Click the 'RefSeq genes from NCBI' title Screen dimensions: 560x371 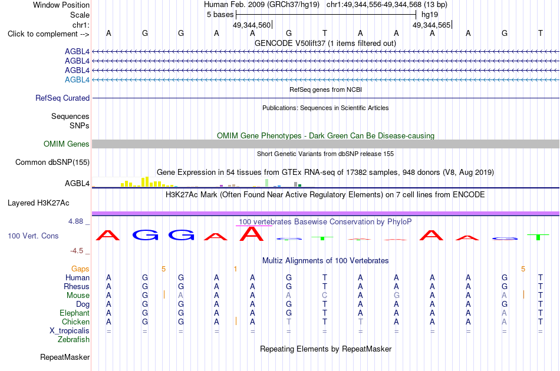(326, 90)
